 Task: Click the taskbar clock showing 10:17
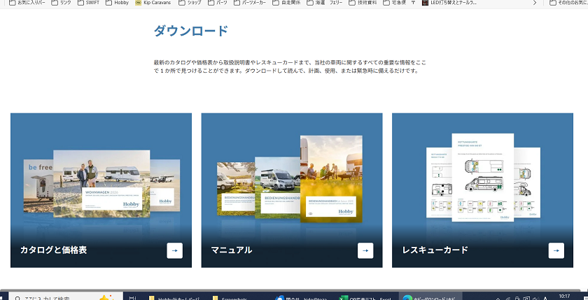(564, 297)
